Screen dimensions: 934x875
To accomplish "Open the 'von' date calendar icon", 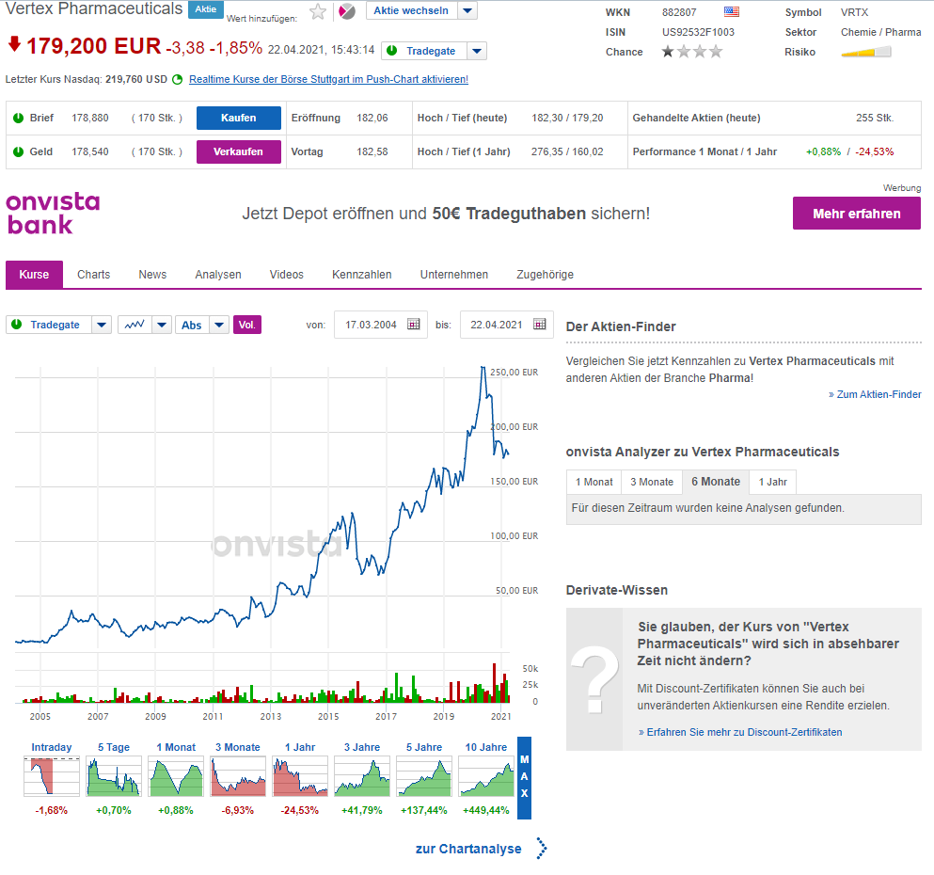I will 414,324.
